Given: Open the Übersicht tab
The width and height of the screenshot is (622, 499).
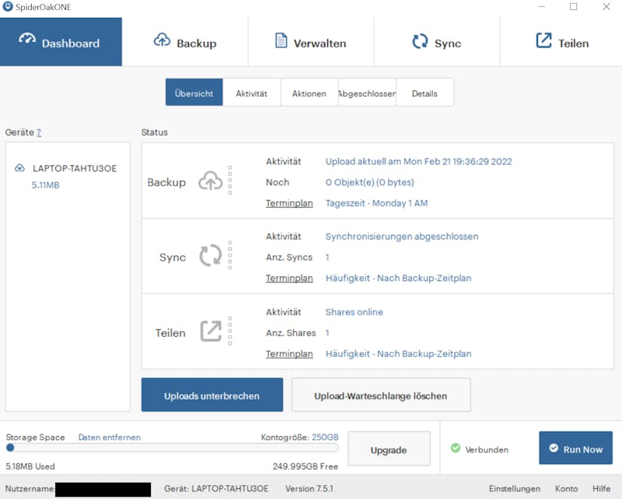Looking at the screenshot, I should point(194,92).
